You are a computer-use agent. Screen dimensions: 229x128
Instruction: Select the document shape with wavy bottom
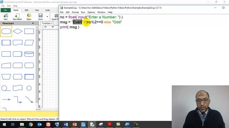(x=18, y=43)
